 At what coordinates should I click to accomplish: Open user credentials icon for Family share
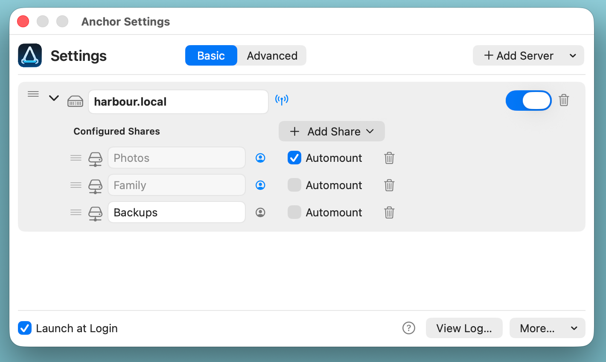click(260, 185)
